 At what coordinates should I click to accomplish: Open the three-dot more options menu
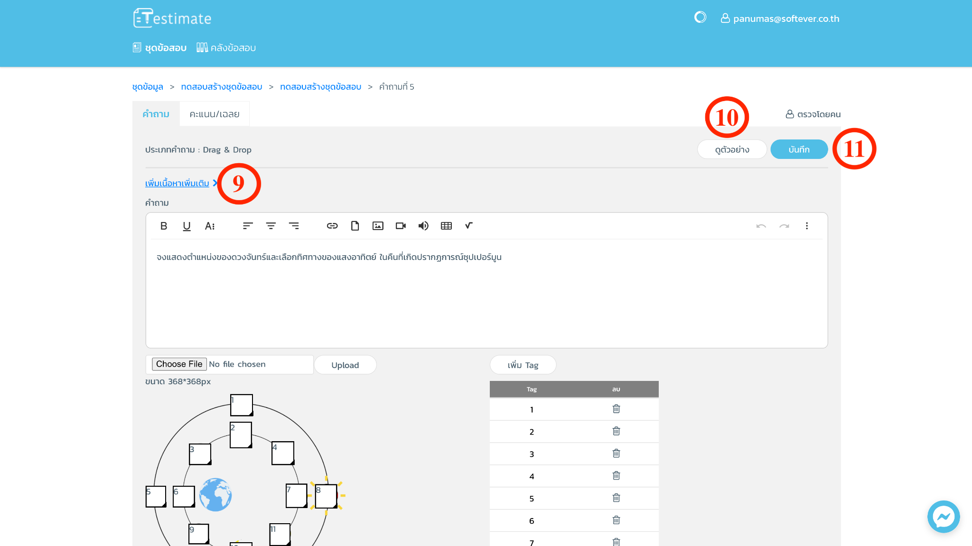pos(806,226)
